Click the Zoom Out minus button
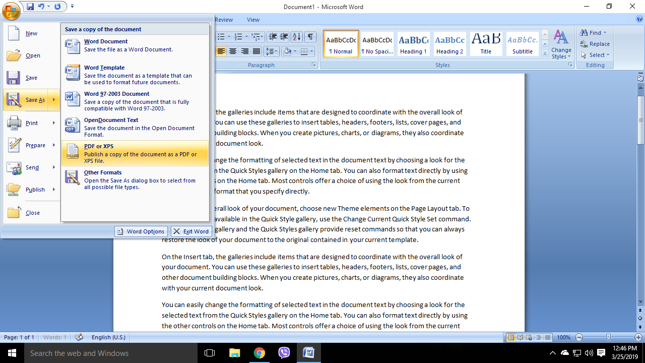Image resolution: width=645 pixels, height=363 pixels. click(x=579, y=337)
